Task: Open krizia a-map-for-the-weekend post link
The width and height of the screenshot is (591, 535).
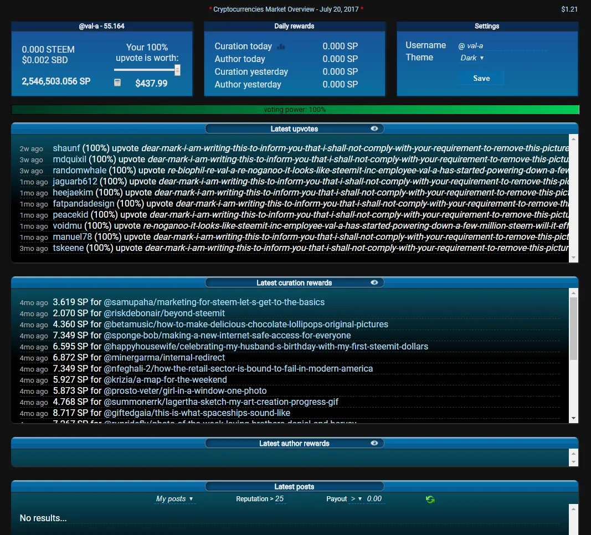Action: point(165,380)
